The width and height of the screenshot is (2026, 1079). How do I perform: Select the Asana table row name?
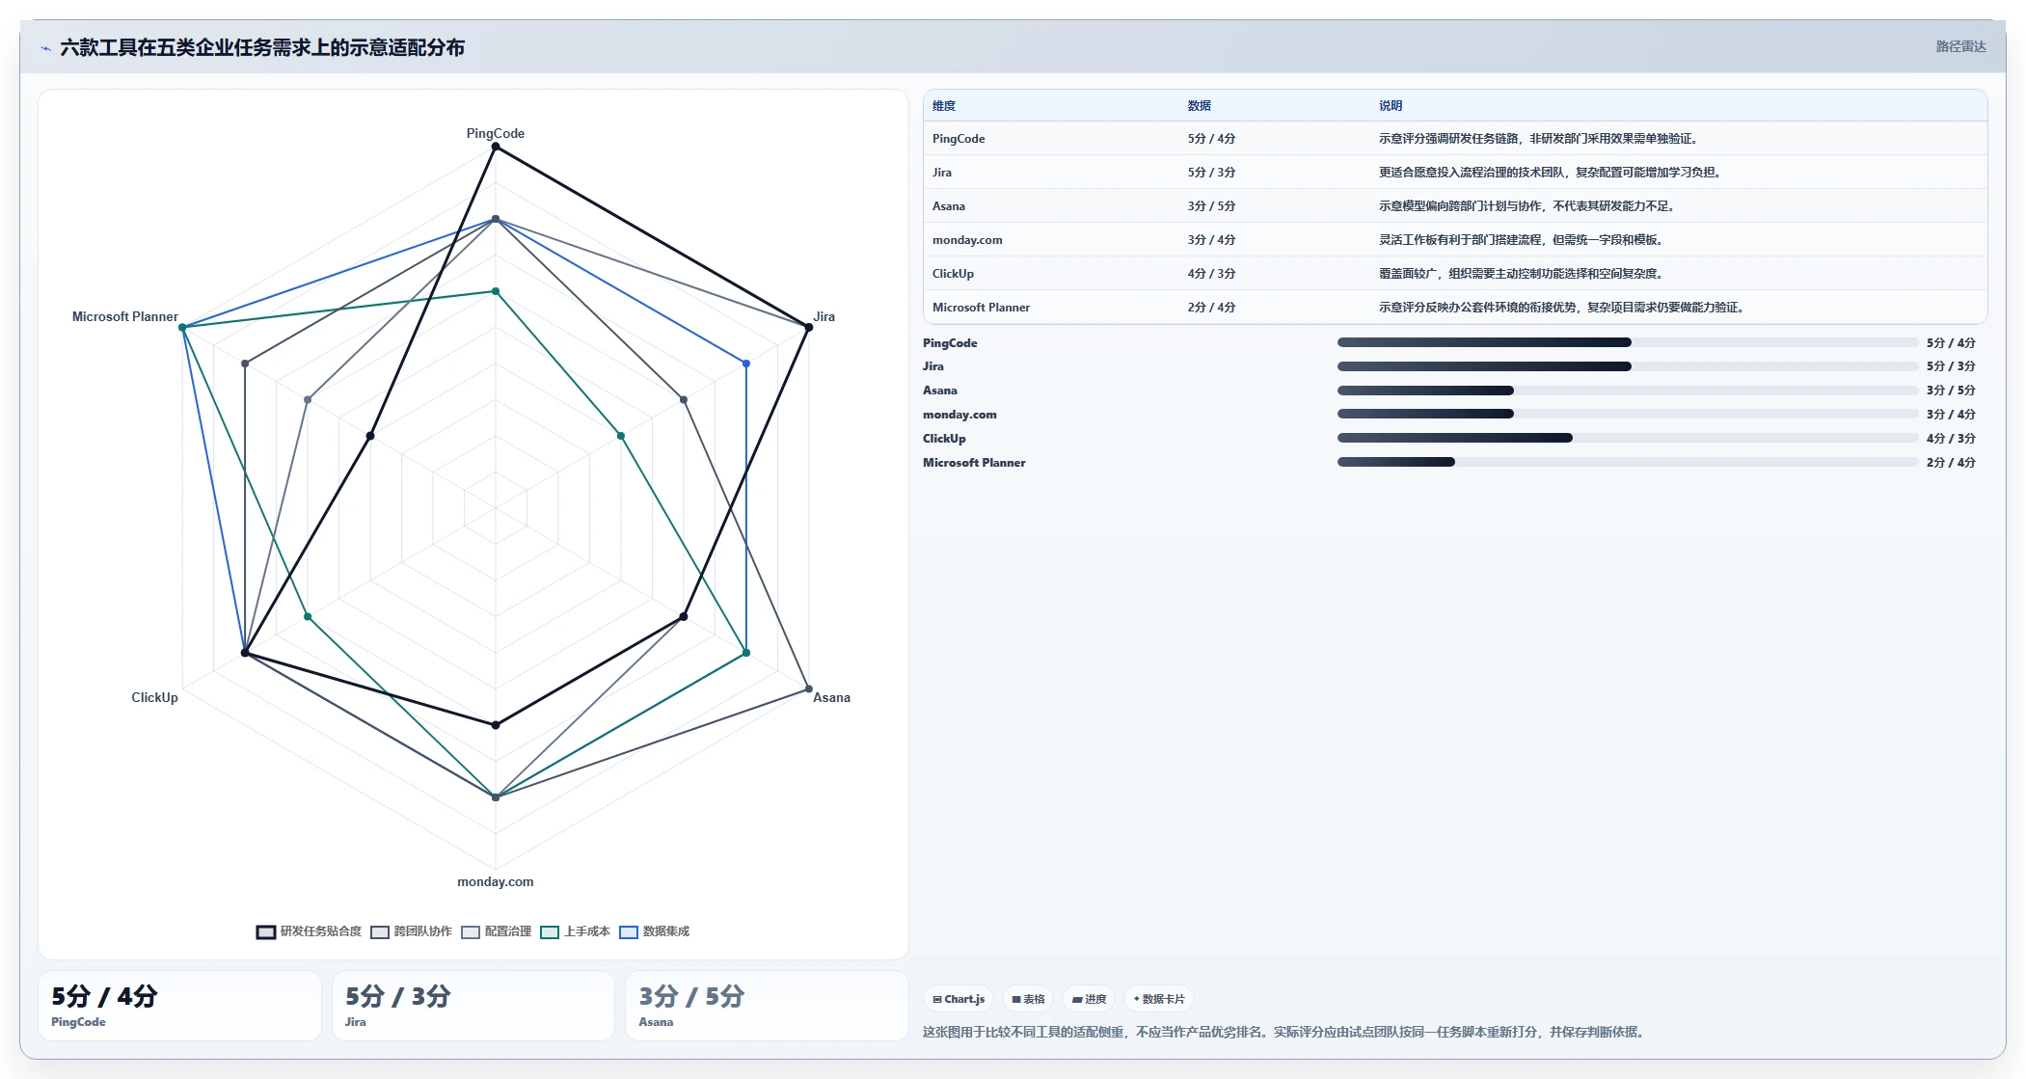(949, 206)
